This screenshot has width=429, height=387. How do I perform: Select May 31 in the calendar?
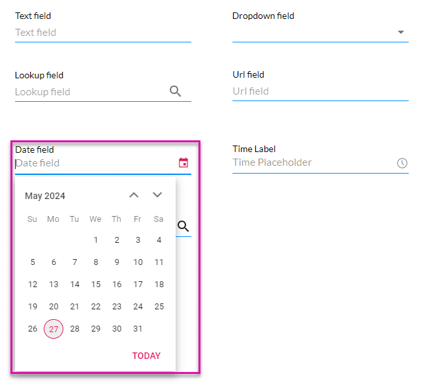click(138, 329)
